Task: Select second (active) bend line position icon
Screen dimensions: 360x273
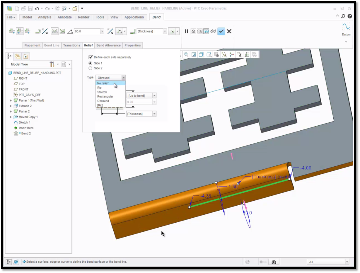Action: coord(20,31)
